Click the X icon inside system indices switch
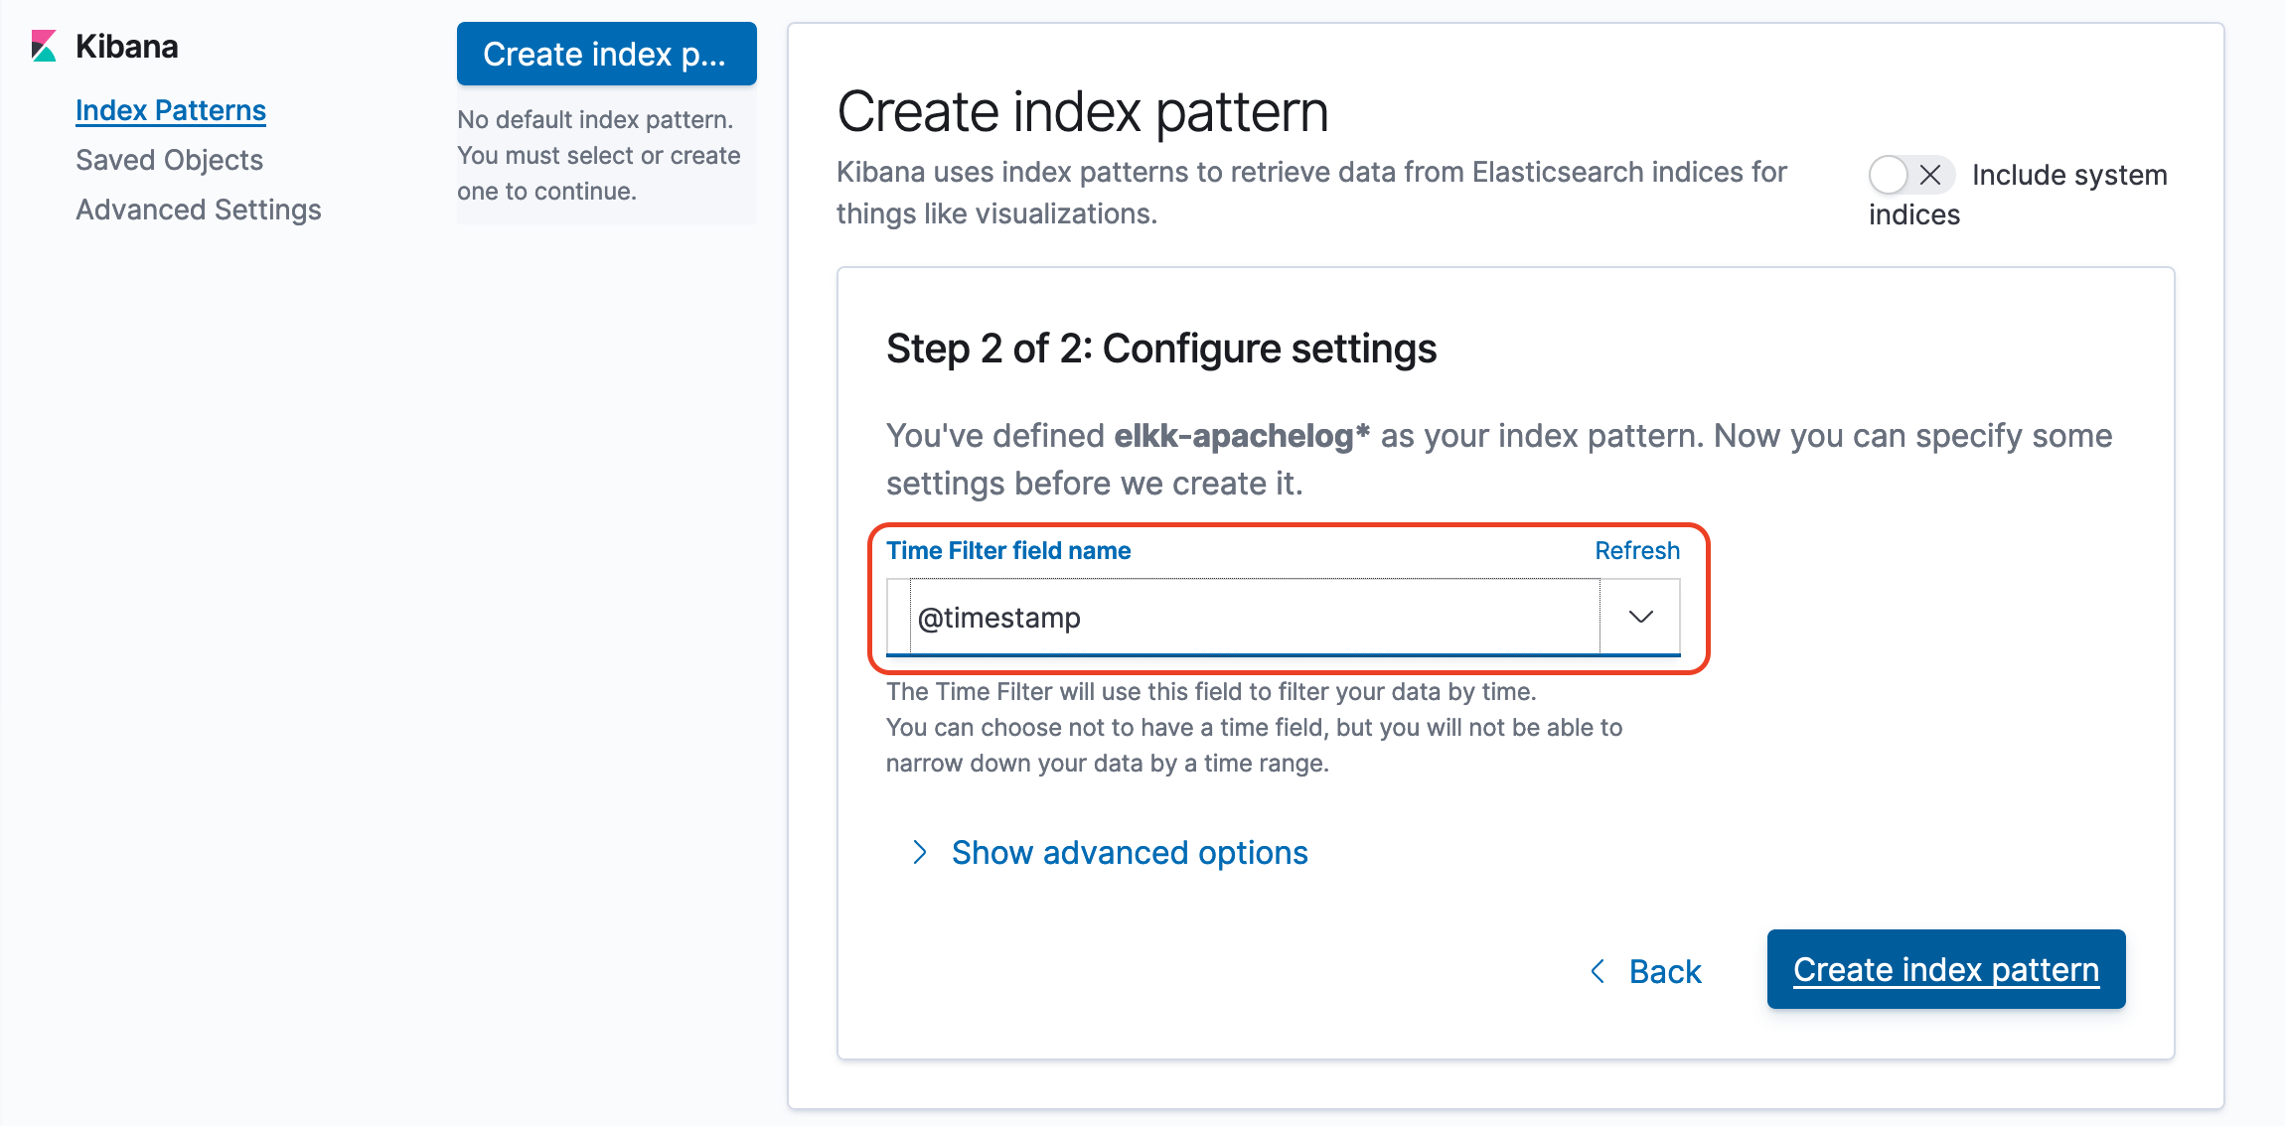 pyautogui.click(x=1930, y=175)
